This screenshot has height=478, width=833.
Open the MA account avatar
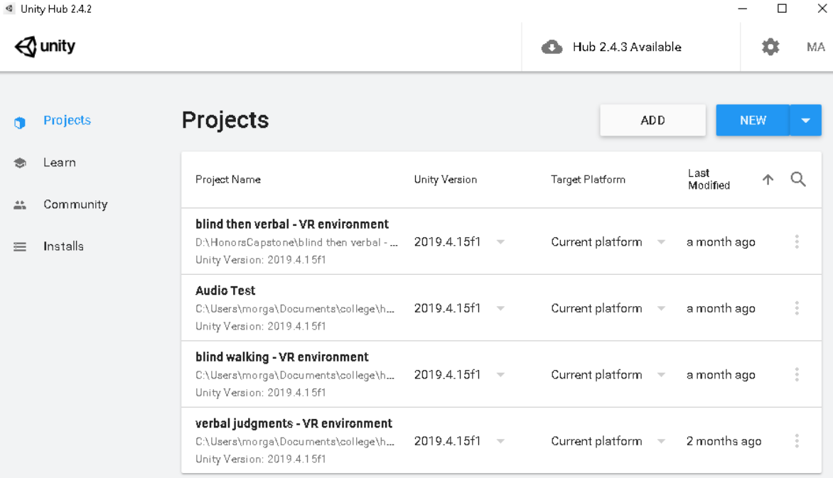pyautogui.click(x=815, y=47)
